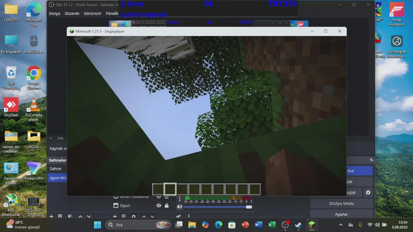Open the Düzenle menu in OBS
The image size is (413, 232).
pos(72,14)
